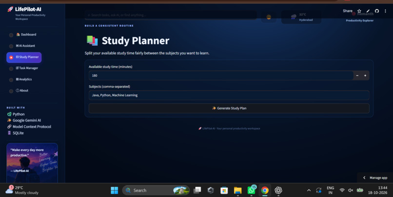Open the Windows Start menu
Viewport: 393px width, 197px height.
click(114, 191)
